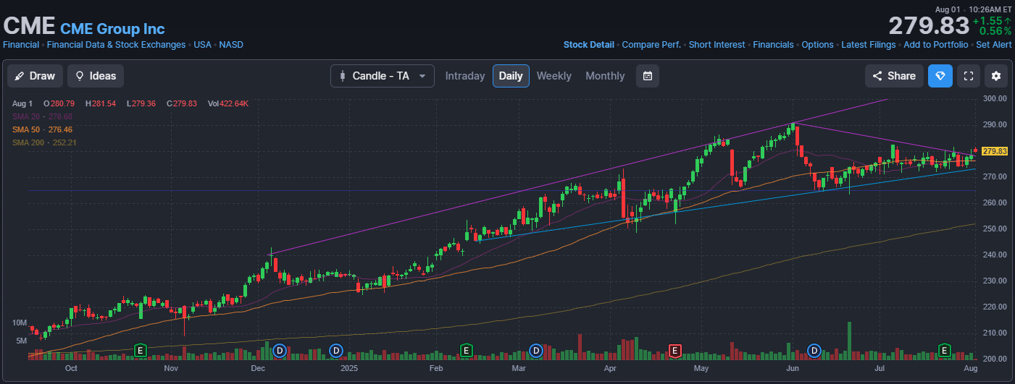This screenshot has height=384, width=1015.
Task: Open the calendar date range picker
Action: point(648,76)
